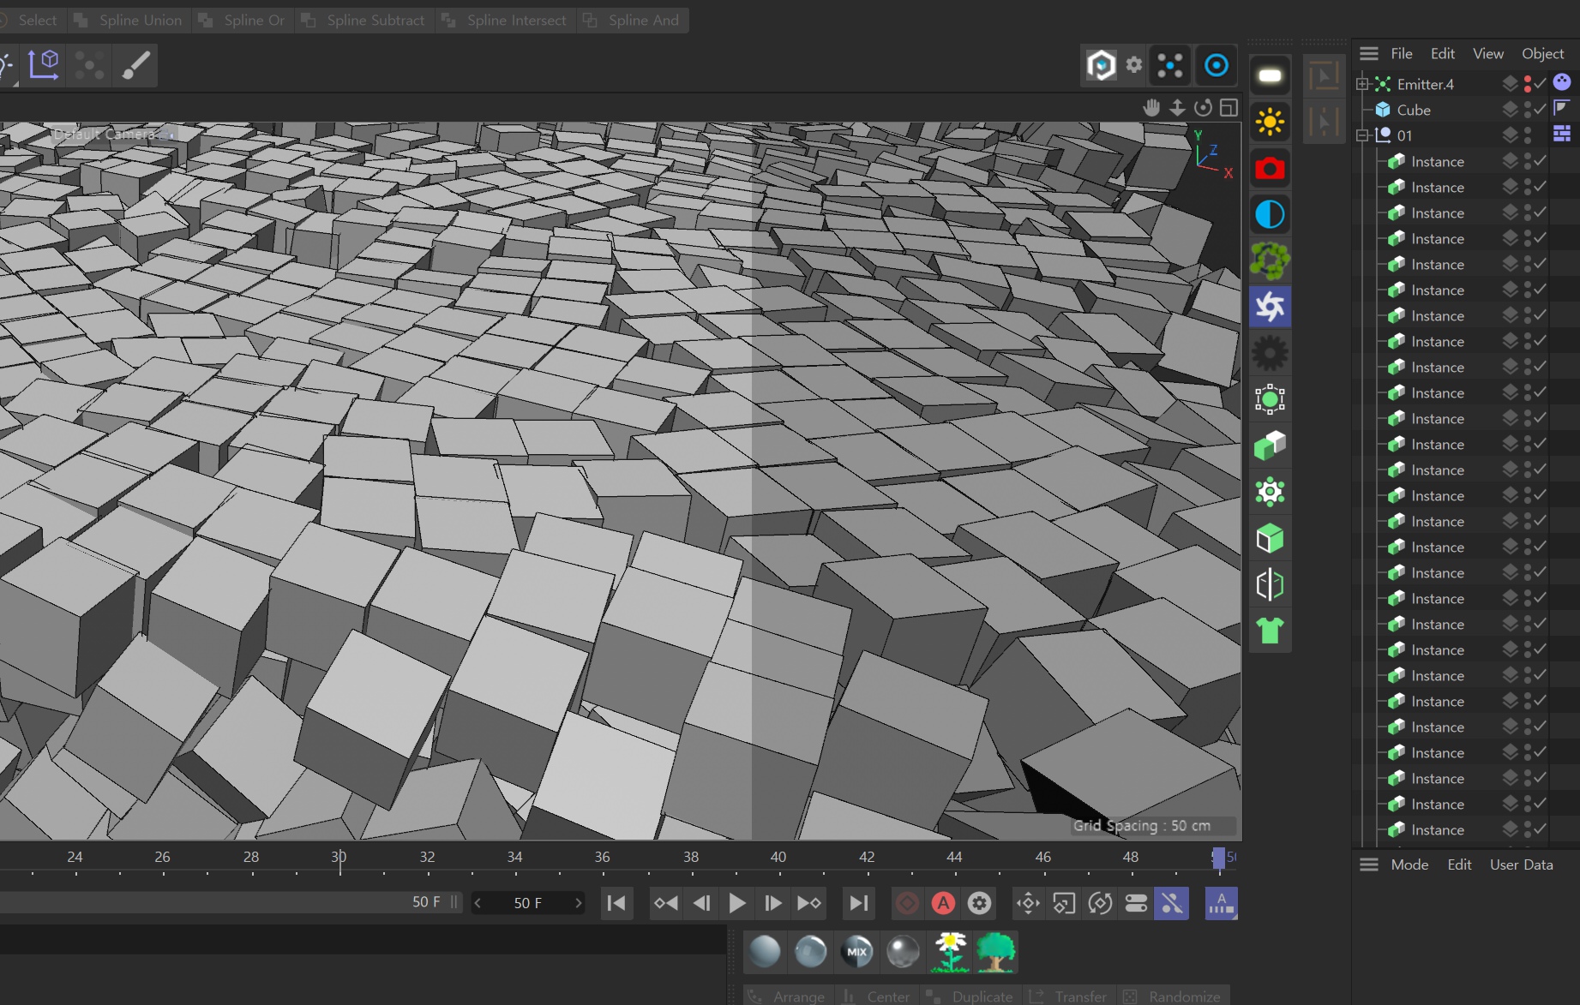Expand the Emitter.4 object hierarchy
The image size is (1580, 1005).
click(1362, 84)
